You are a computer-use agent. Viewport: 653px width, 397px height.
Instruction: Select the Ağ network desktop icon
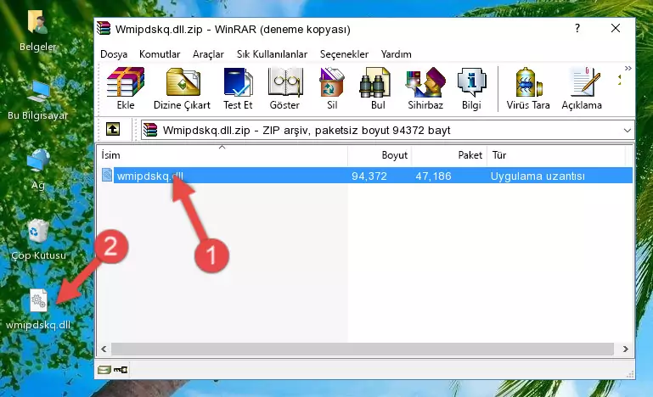point(38,170)
